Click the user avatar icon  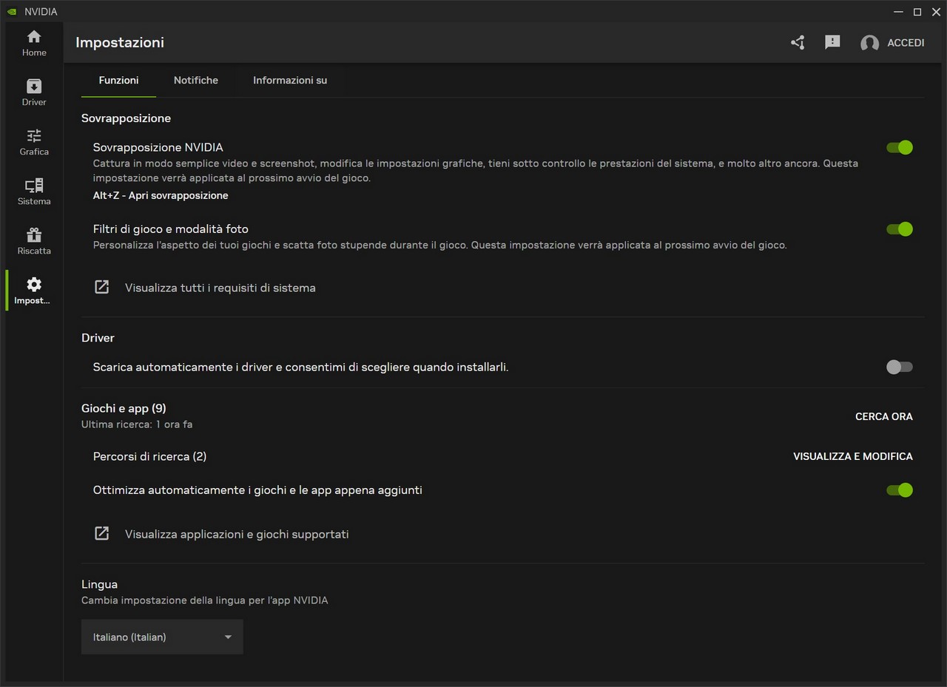pyautogui.click(x=869, y=43)
